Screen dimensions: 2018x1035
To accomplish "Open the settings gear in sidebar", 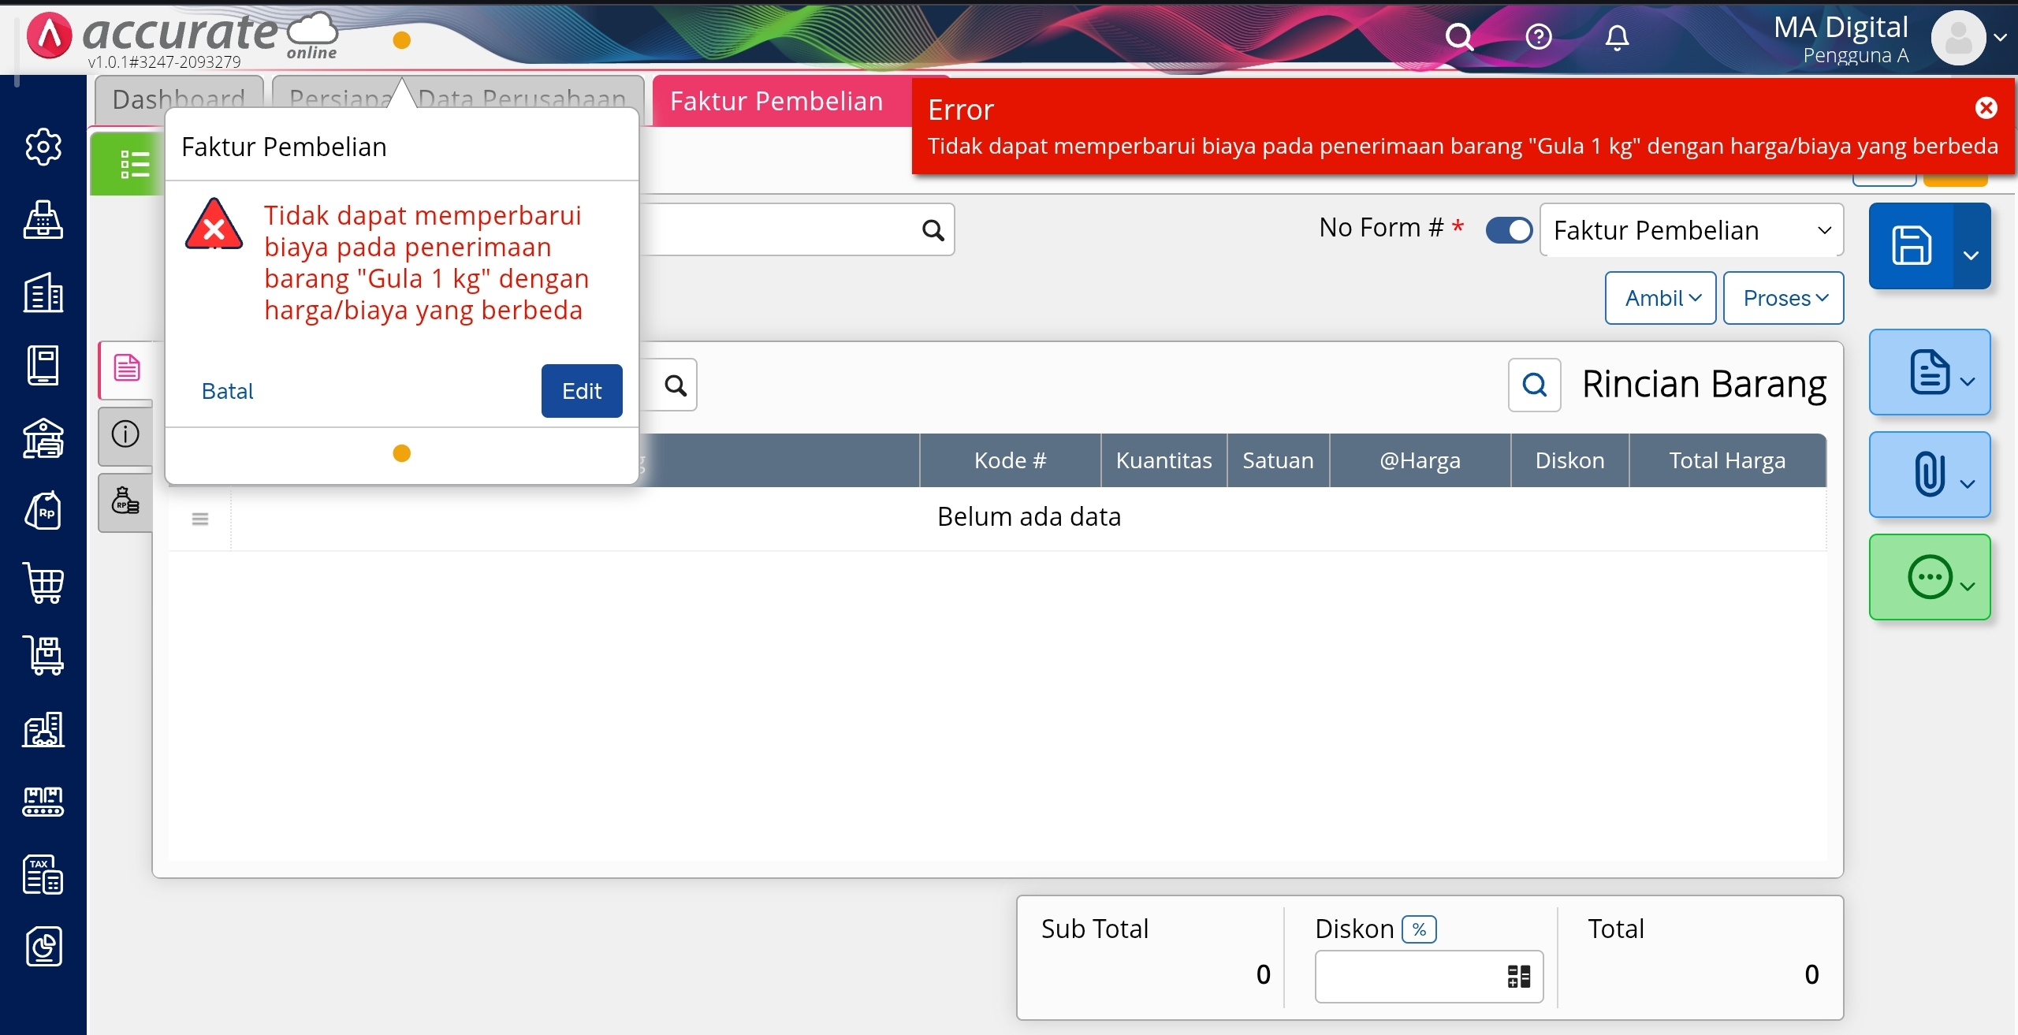I will [43, 147].
